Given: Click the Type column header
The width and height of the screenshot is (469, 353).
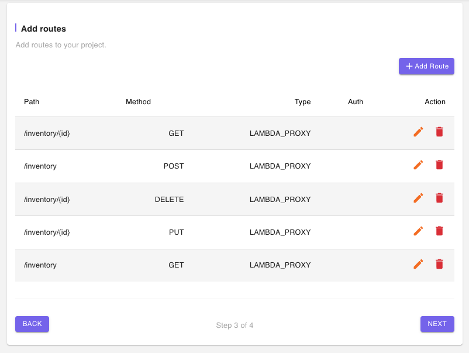Looking at the screenshot, I should [302, 102].
